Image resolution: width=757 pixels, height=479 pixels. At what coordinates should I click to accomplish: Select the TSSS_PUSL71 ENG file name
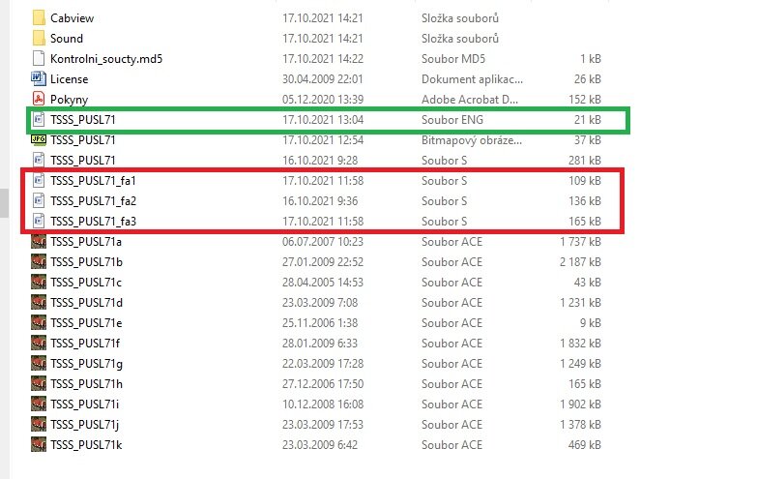pyautogui.click(x=82, y=120)
